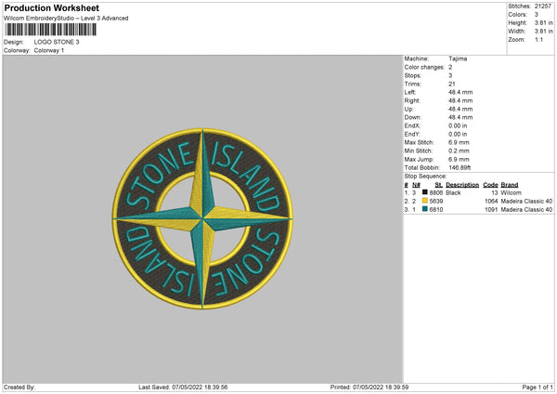This screenshot has height=394, width=557.
Task: Click 'Madeira Classic 40' in stop row 3
Action: tap(526, 210)
